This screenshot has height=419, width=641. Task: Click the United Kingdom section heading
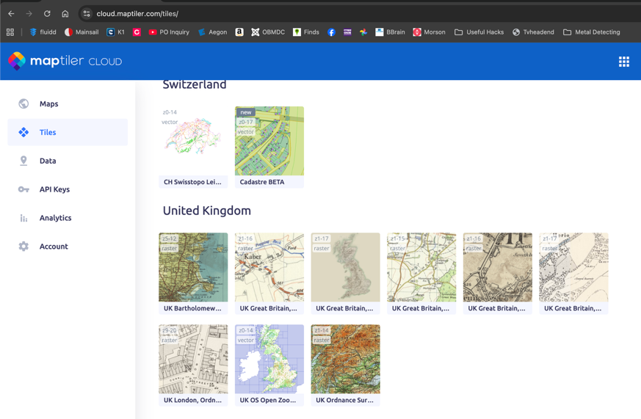click(207, 211)
